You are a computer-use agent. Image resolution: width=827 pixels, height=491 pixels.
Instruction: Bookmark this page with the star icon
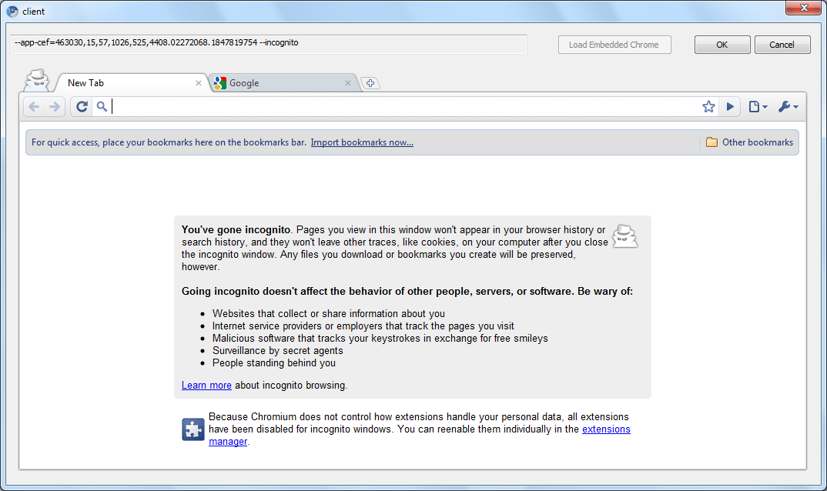[x=708, y=107]
